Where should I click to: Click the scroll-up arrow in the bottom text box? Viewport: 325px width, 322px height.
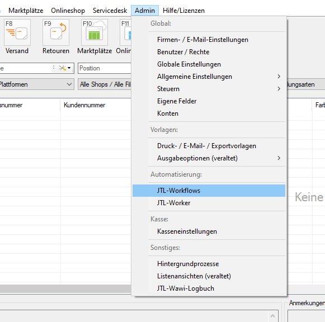coord(273,316)
